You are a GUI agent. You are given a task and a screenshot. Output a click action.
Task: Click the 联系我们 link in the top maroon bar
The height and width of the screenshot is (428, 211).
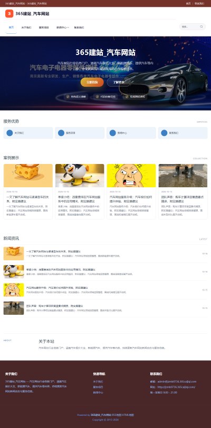(x=199, y=4)
